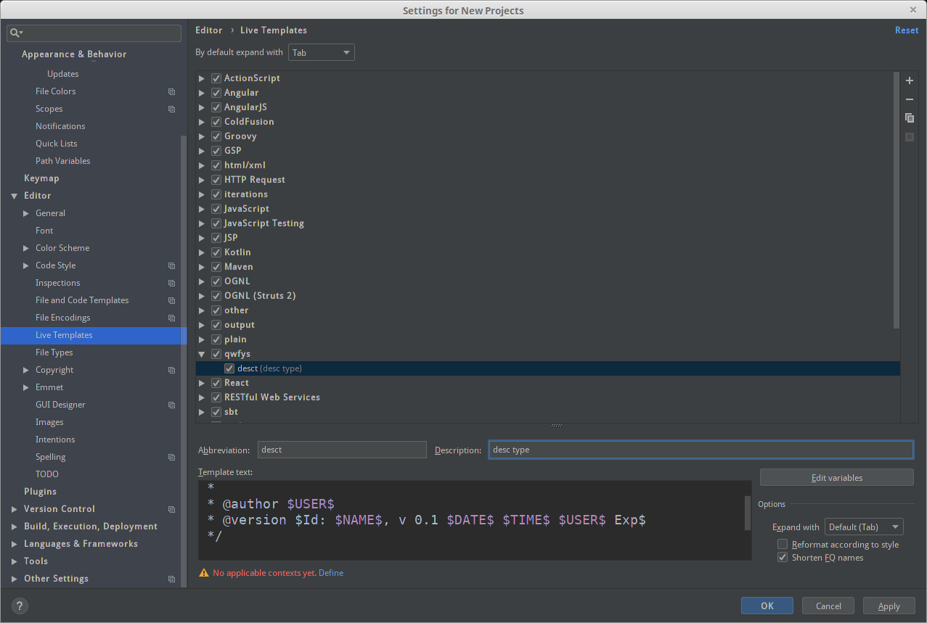Click the Reset link
927x623 pixels.
[x=907, y=30]
